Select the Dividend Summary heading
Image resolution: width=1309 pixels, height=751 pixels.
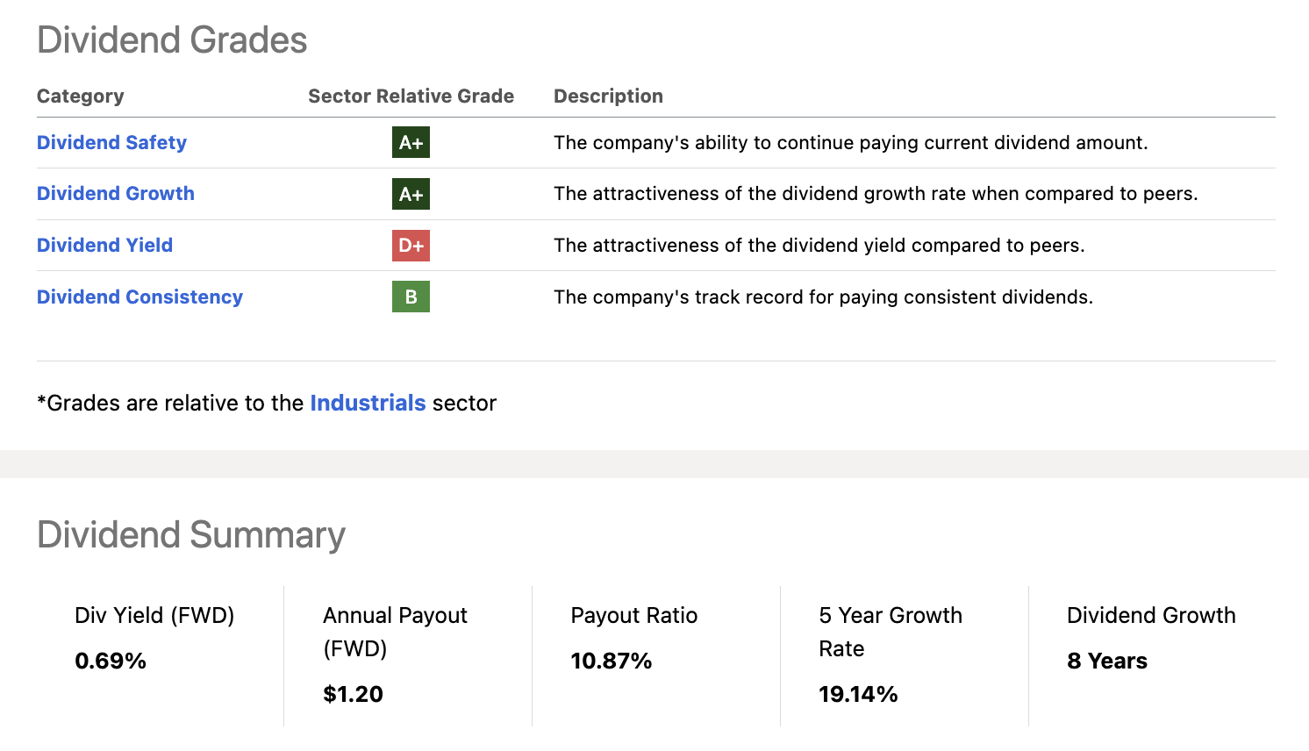pos(191,535)
